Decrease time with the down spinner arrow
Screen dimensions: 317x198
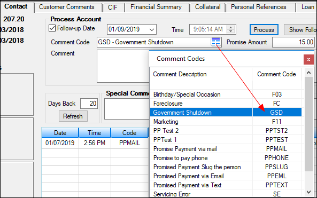pyautogui.click(x=230, y=31)
